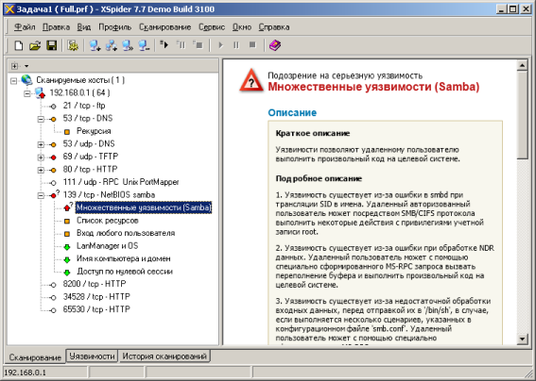The image size is (536, 381).
Task: Click orange square icon beside Рекурсия
Action: [x=67, y=131]
